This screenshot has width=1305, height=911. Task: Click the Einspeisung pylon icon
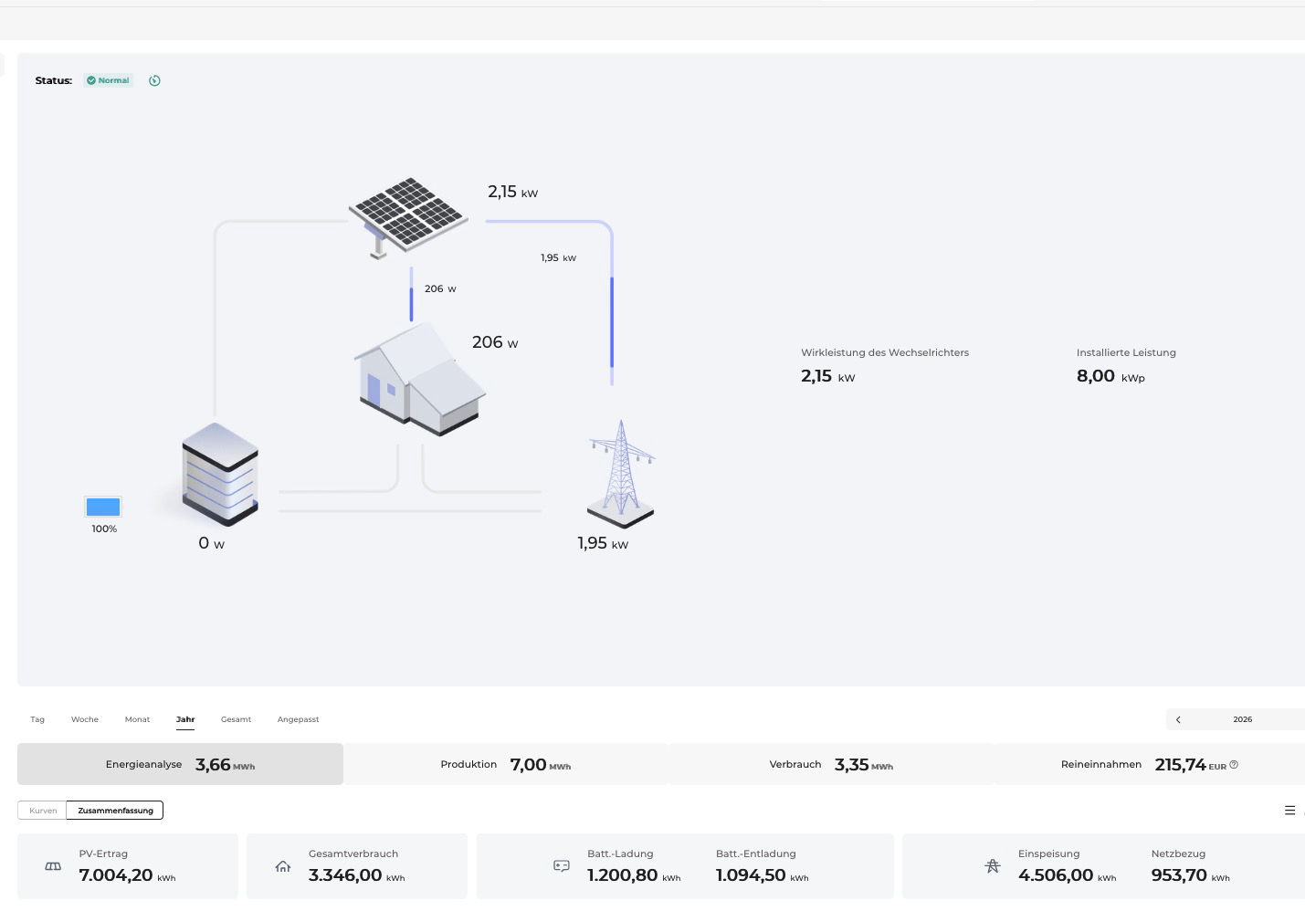click(x=993, y=866)
